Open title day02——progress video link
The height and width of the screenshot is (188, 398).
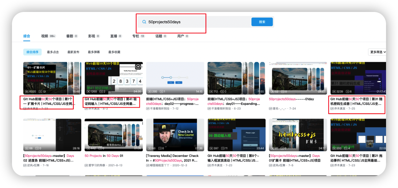pyautogui.click(x=172, y=102)
